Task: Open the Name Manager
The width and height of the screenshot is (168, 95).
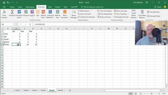Action: 73,14
